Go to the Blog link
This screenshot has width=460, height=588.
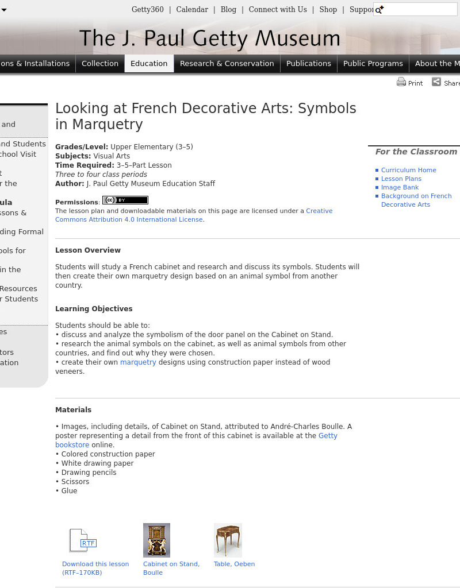pos(228,9)
